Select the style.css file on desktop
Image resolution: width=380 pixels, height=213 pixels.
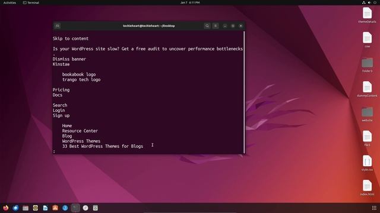[x=367, y=163]
